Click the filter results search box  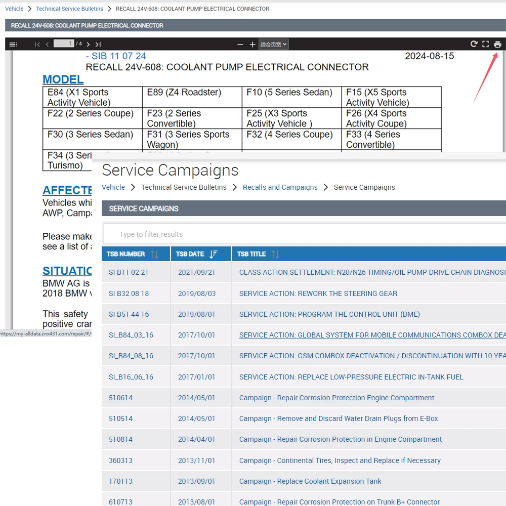304,234
